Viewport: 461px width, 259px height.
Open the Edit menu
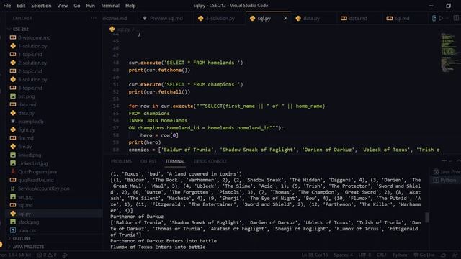pos(21,6)
